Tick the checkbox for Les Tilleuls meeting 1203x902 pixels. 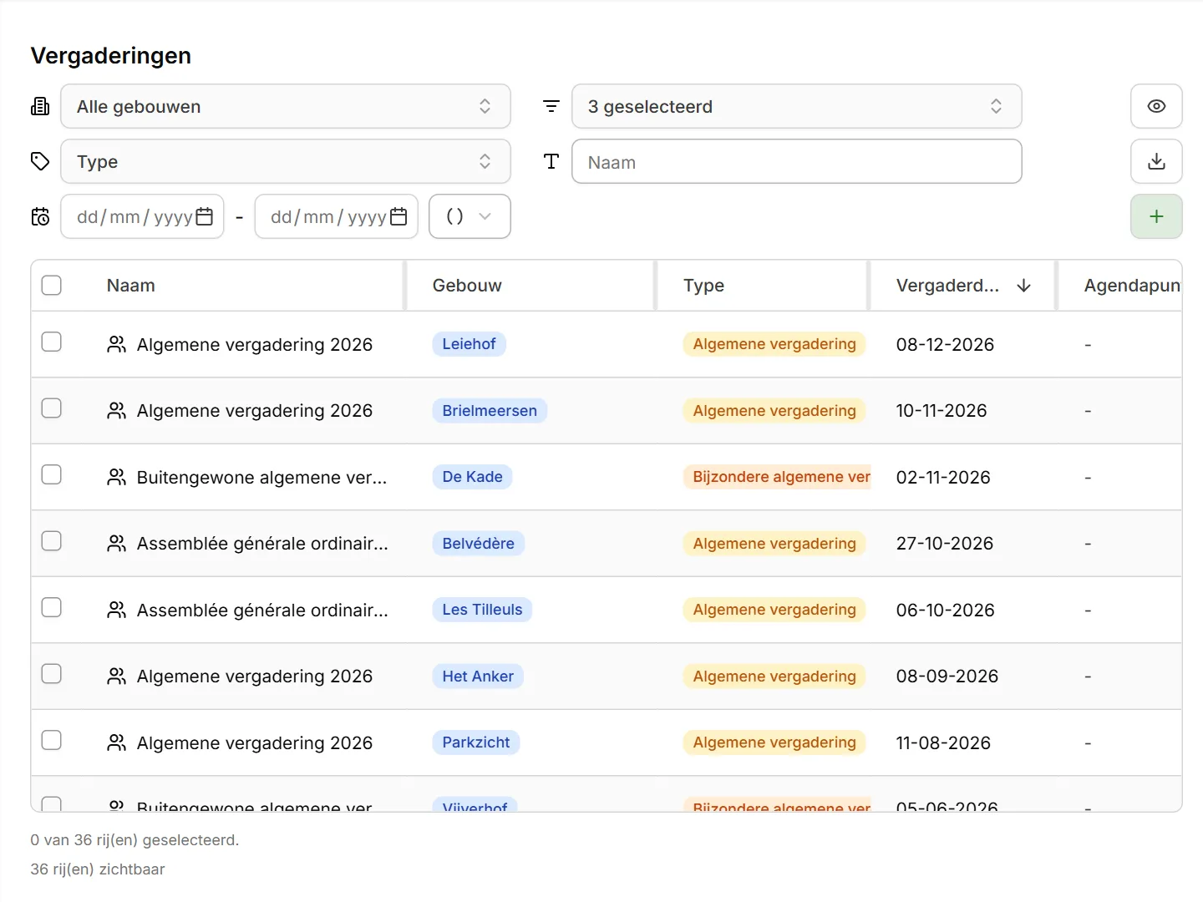coord(52,607)
